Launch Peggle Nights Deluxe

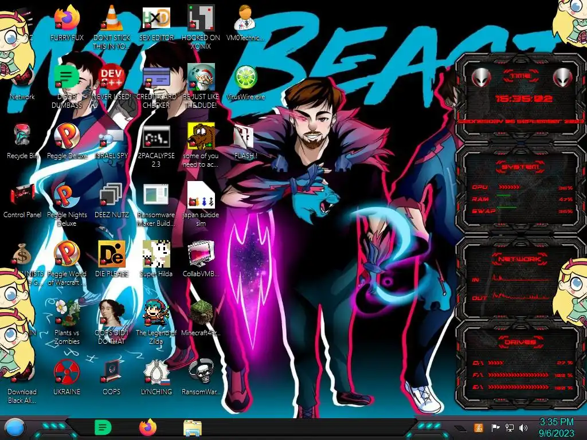coord(66,195)
